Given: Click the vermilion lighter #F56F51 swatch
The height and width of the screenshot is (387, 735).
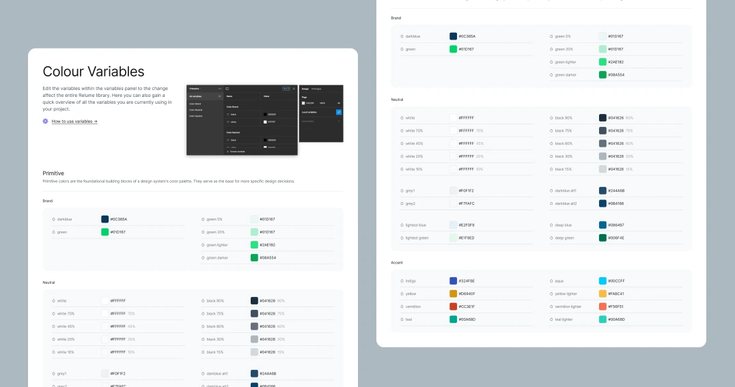Looking at the screenshot, I should [x=602, y=306].
